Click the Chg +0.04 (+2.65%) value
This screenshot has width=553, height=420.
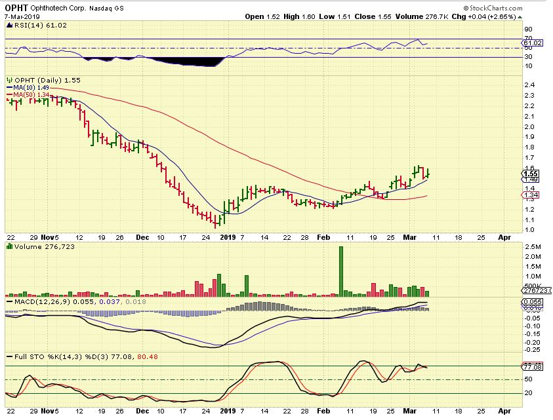[x=484, y=16]
